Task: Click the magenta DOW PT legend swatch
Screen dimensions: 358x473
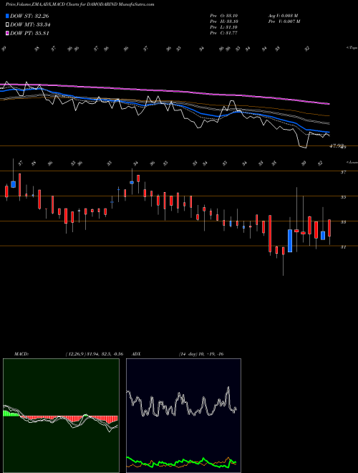Action: pyautogui.click(x=7, y=33)
